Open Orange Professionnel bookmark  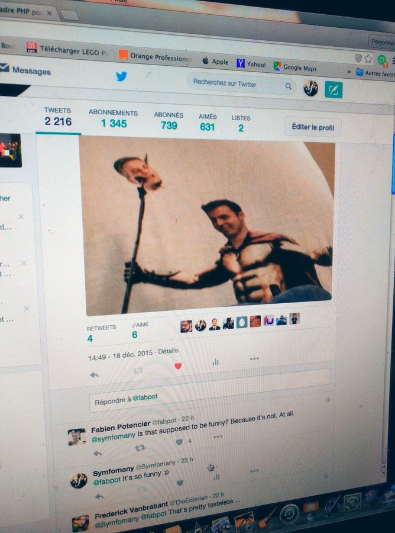156,56
